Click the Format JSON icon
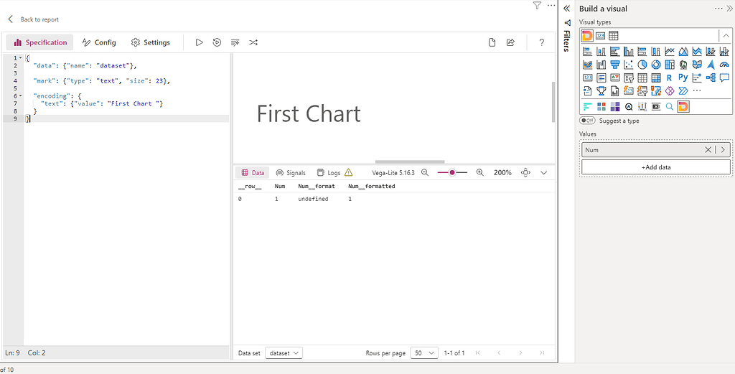The image size is (735, 374). 235,42
